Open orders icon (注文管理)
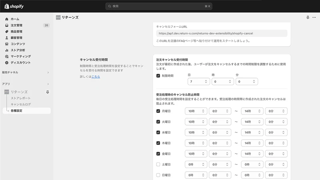This screenshot has width=320, height=180. [x=7, y=25]
